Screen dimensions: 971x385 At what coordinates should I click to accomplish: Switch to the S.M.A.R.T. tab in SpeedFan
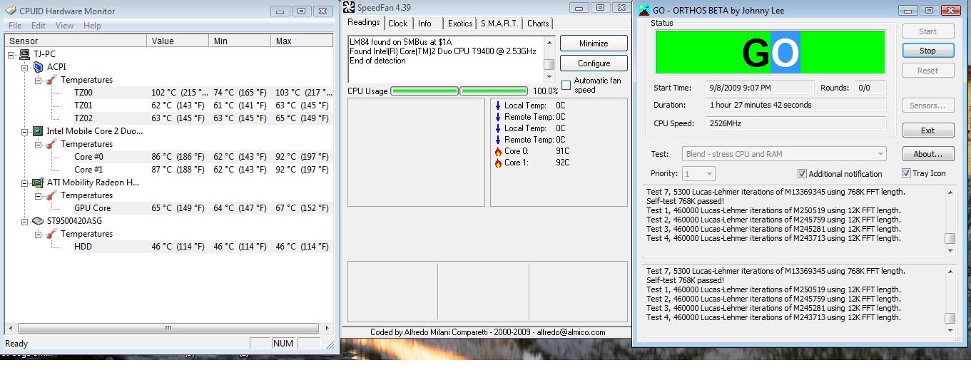tap(499, 24)
